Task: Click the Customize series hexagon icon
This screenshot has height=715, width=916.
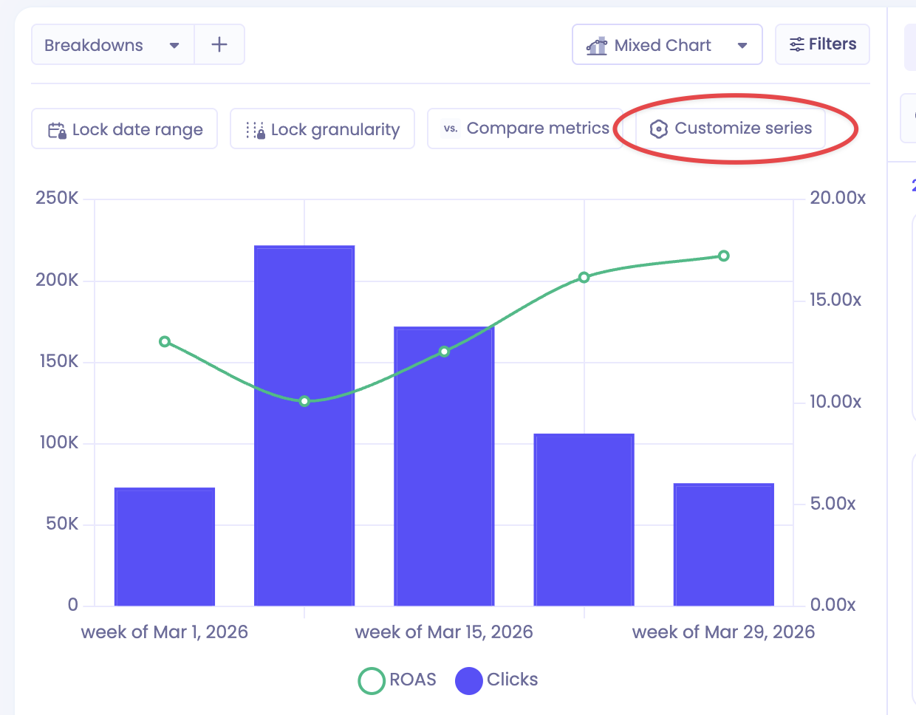Action: [658, 129]
